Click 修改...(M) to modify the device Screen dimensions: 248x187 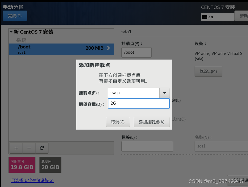[x=208, y=71]
